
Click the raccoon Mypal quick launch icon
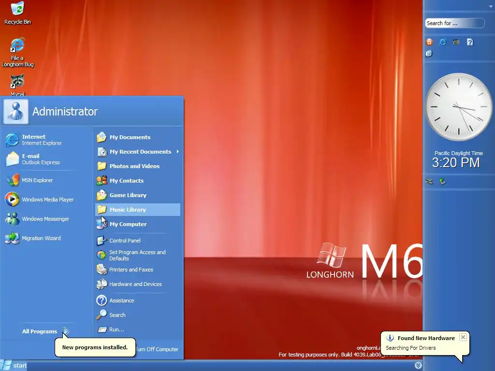point(456,42)
